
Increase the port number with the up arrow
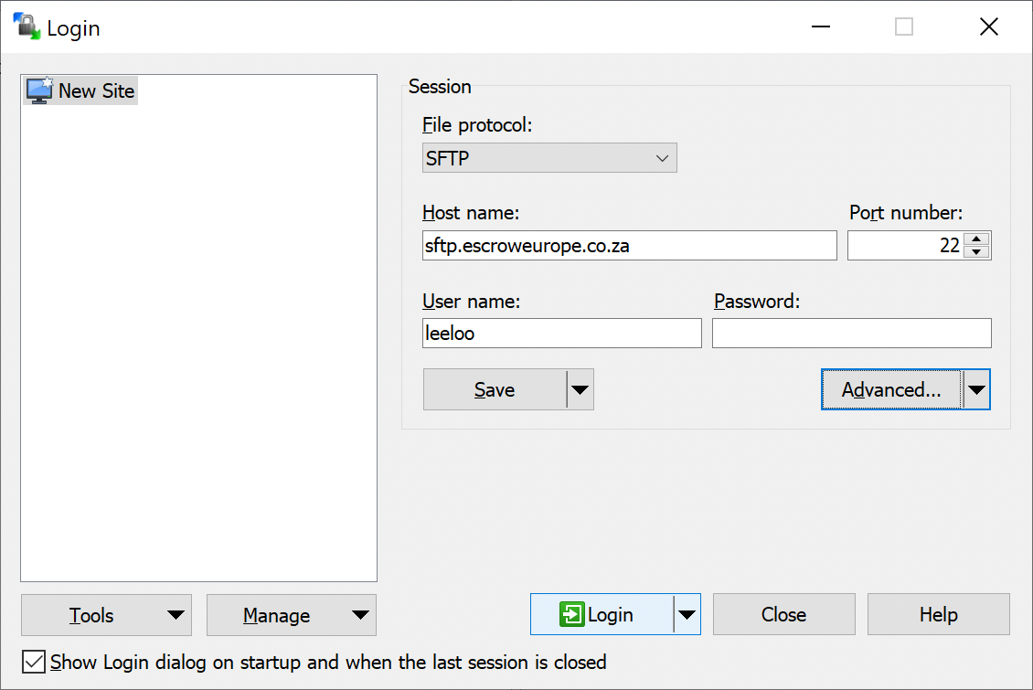click(x=976, y=239)
